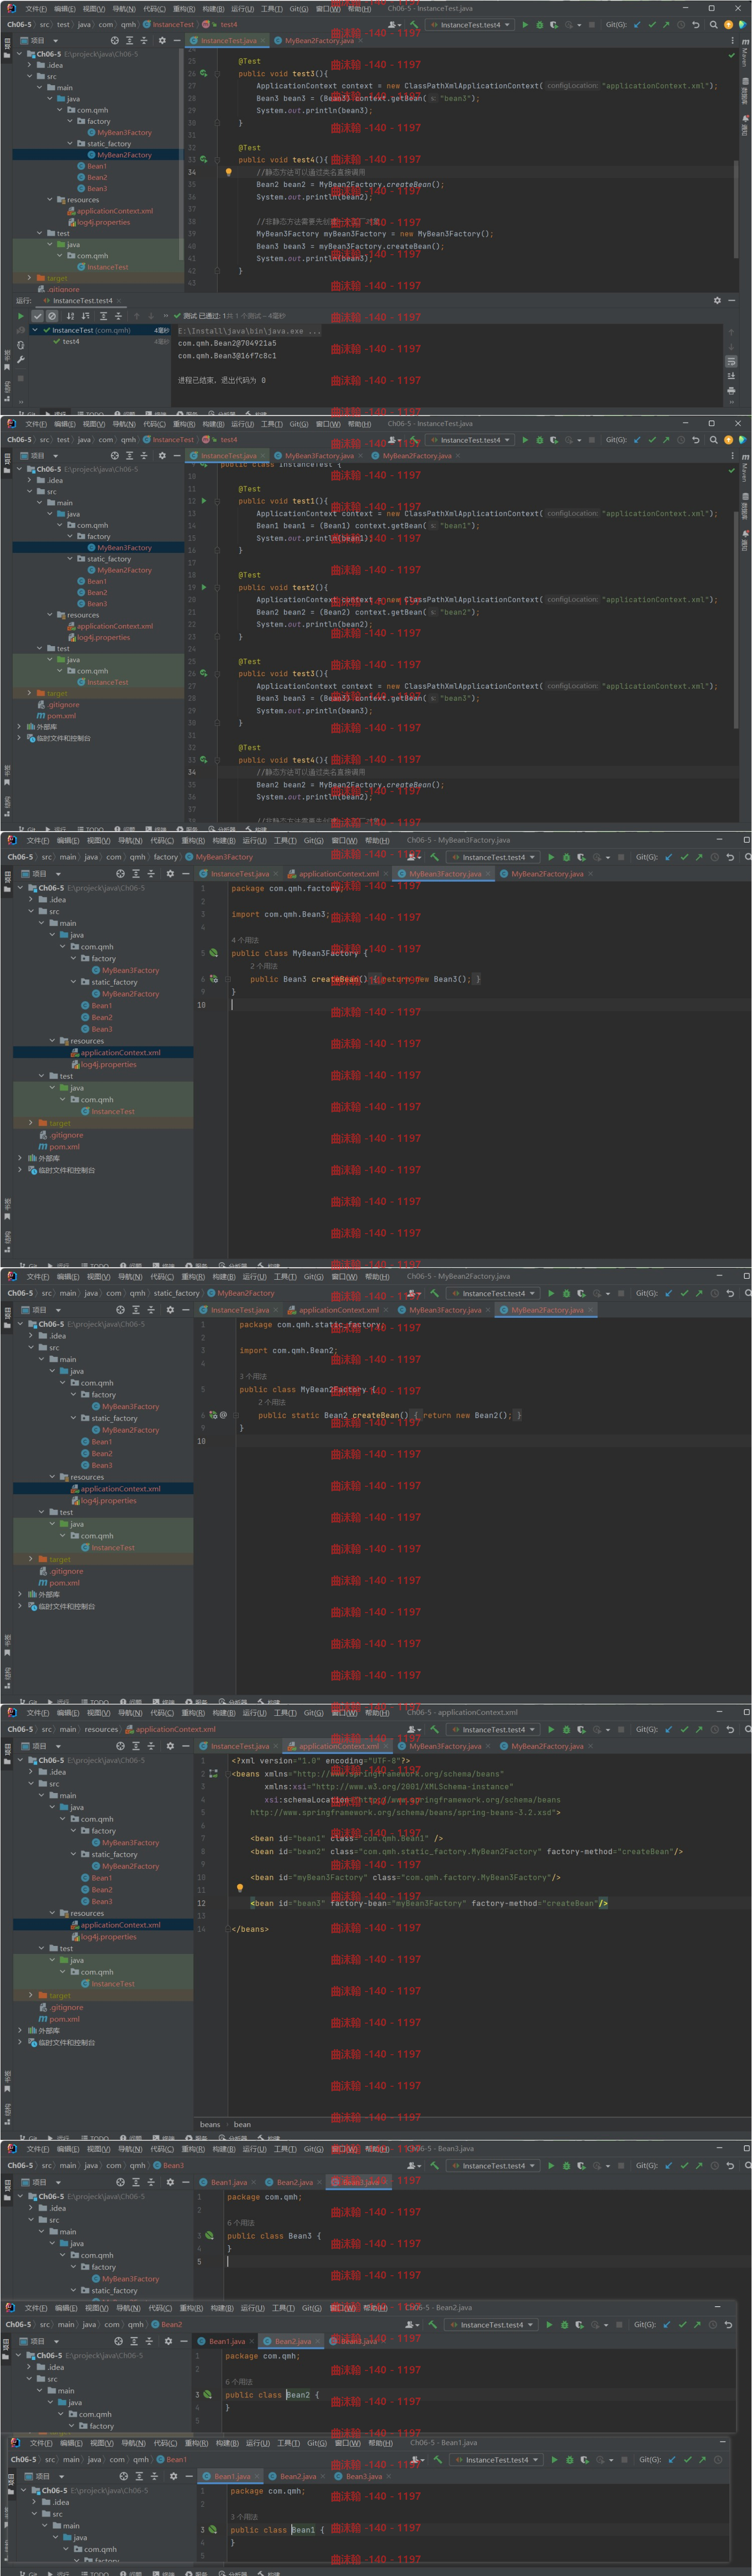This screenshot has height=2576, width=752.
Task: Click print icon at right of Run console
Action: (x=731, y=390)
